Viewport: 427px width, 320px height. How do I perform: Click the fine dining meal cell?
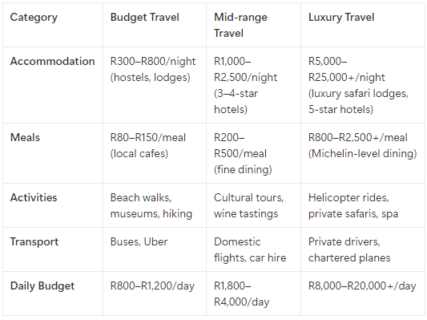[253, 153]
